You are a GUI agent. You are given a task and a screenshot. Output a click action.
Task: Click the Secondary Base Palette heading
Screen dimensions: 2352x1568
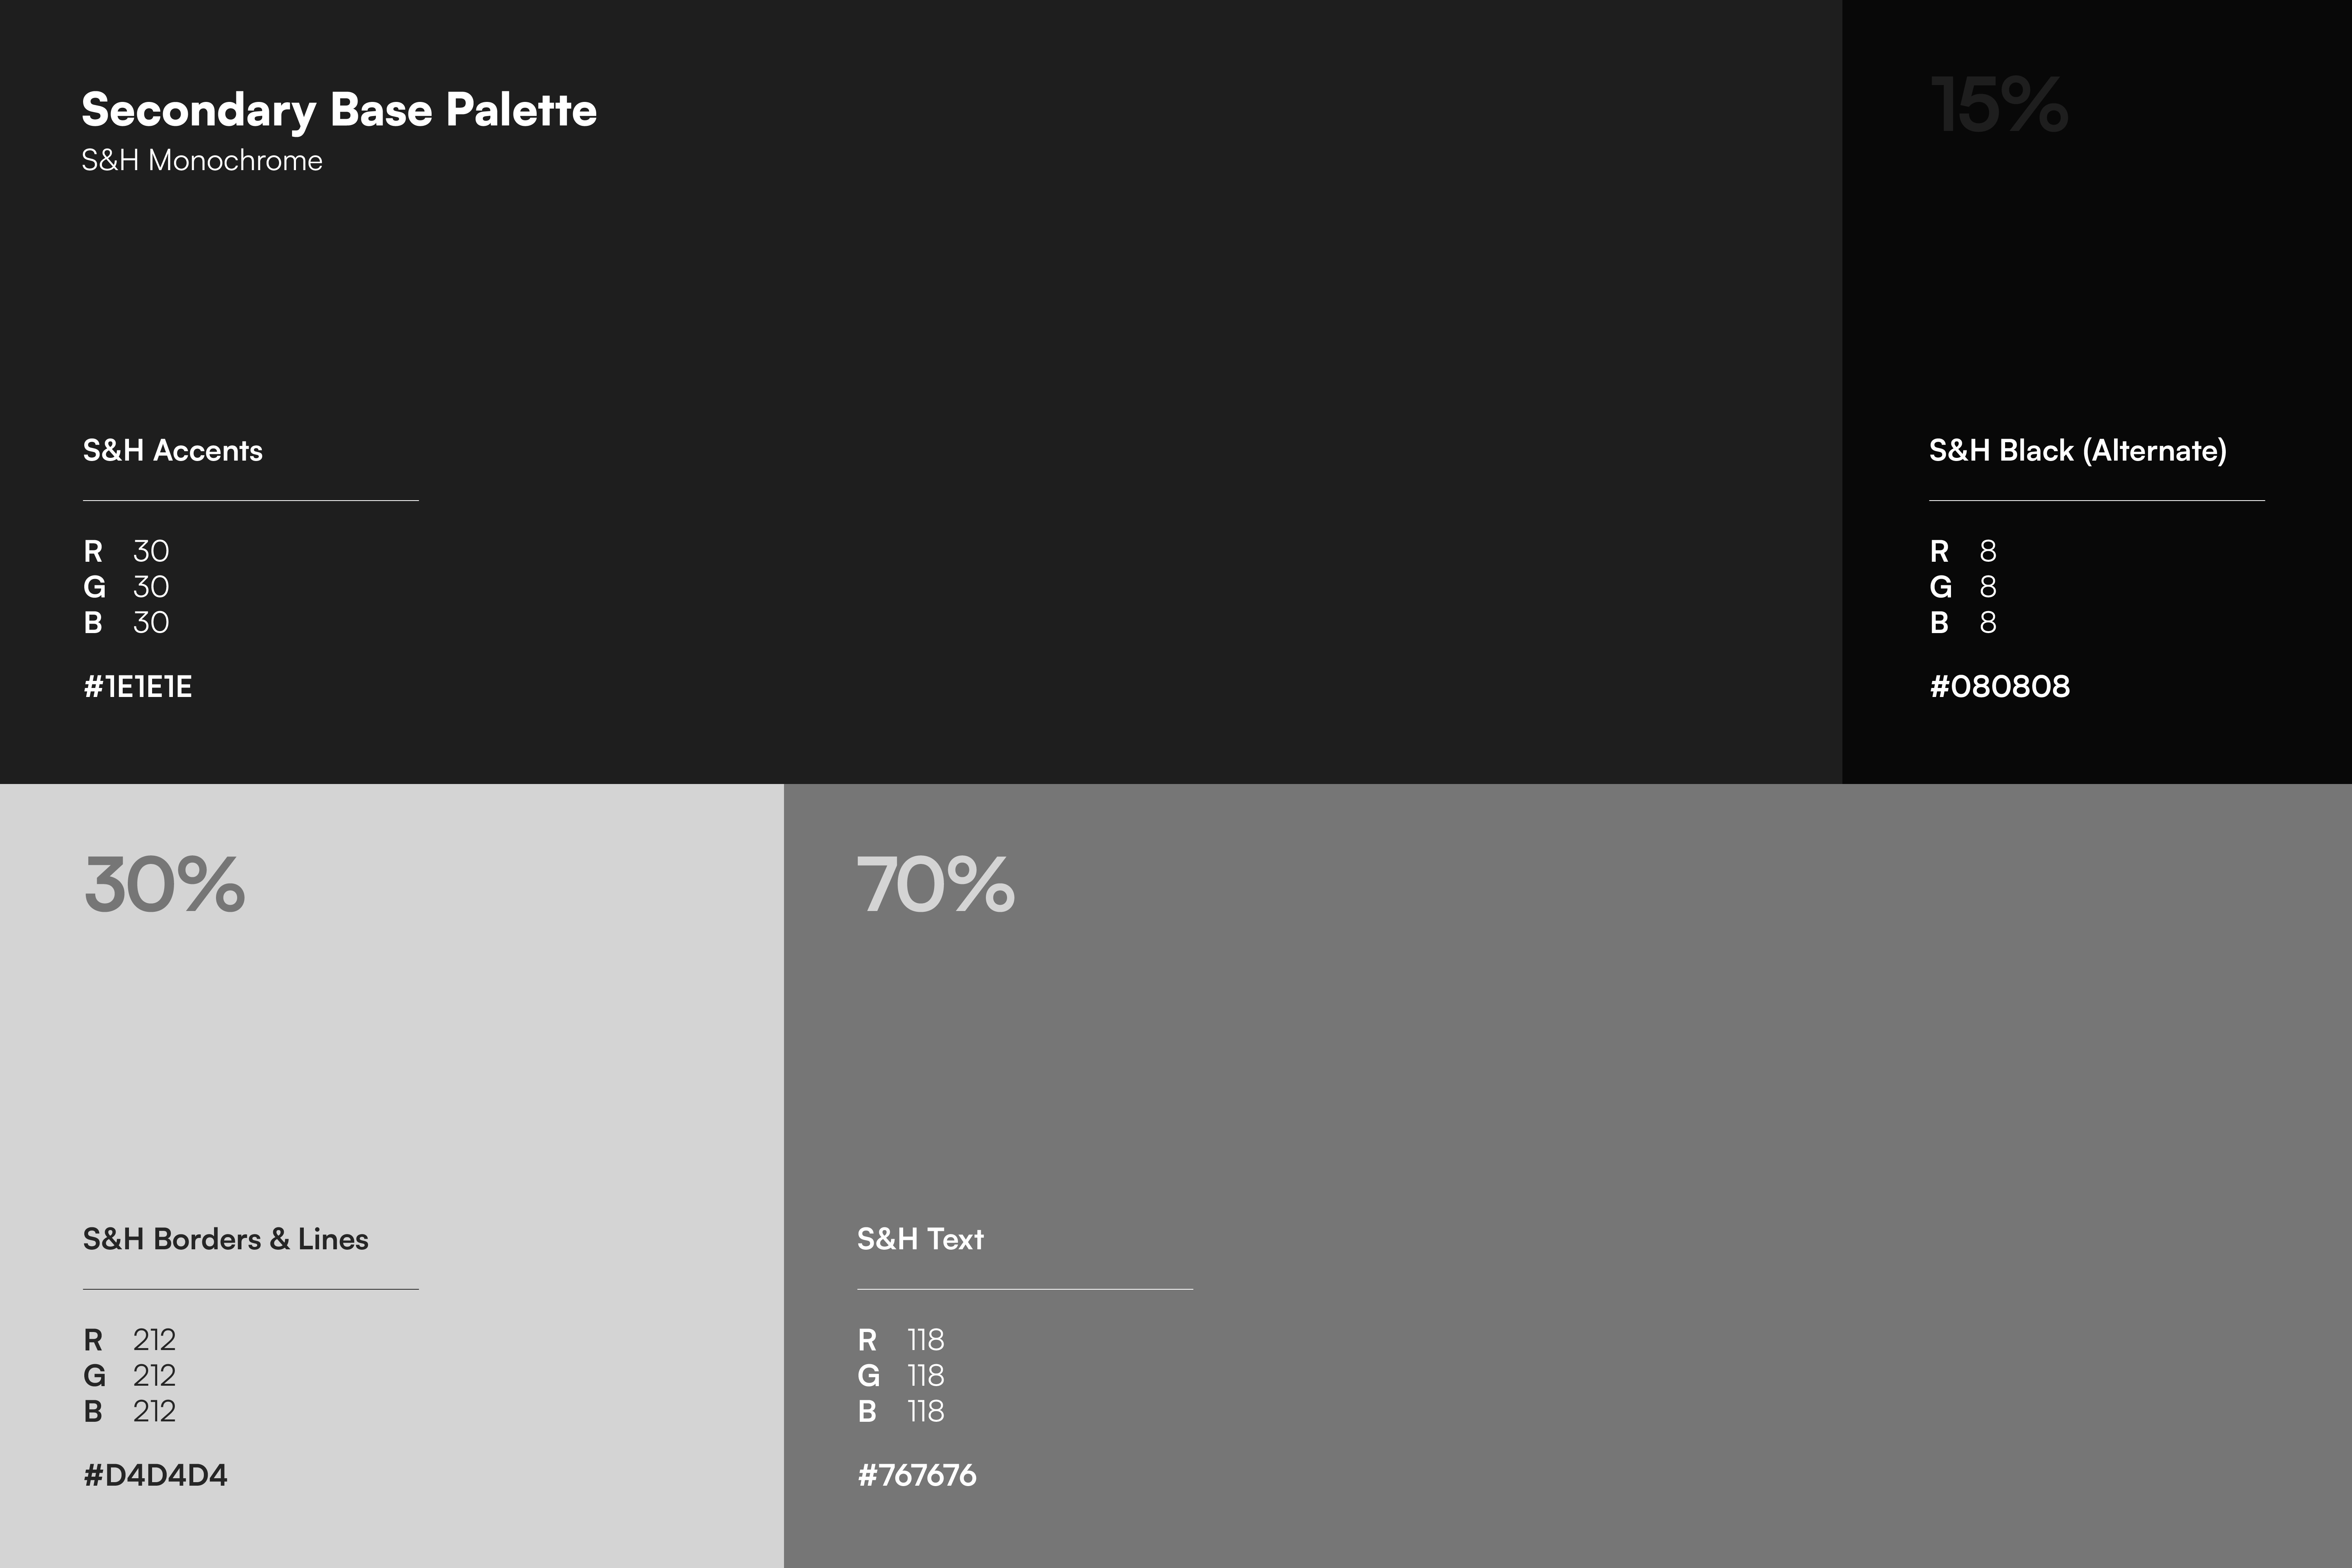pyautogui.click(x=339, y=110)
